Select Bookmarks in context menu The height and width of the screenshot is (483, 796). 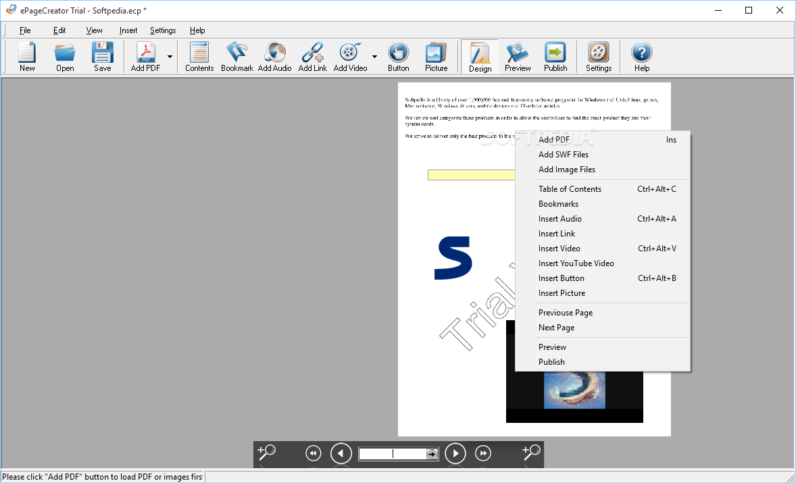603,204
